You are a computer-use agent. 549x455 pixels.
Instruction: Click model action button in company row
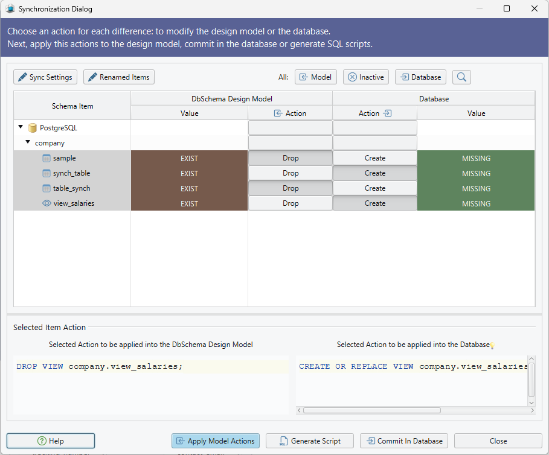pos(291,142)
